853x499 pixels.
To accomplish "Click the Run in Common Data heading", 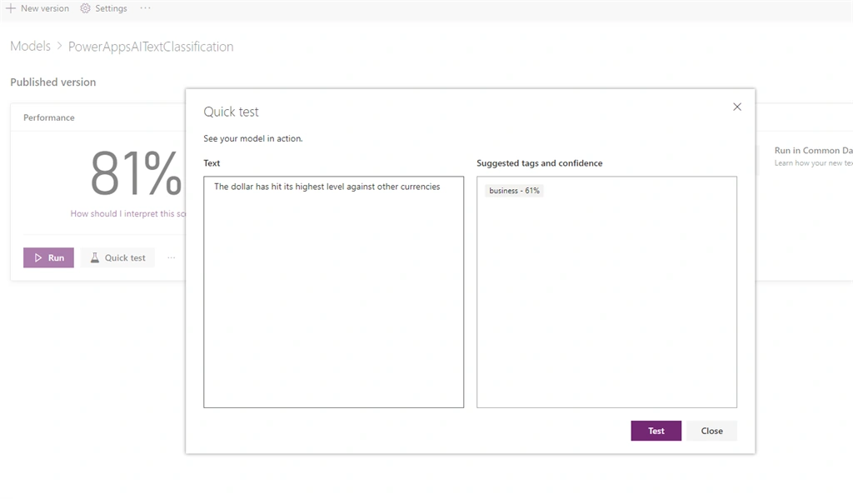I will 813,150.
